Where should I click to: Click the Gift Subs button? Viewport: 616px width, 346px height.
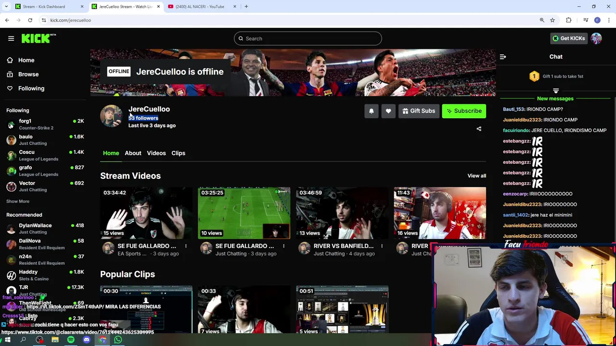(419, 111)
